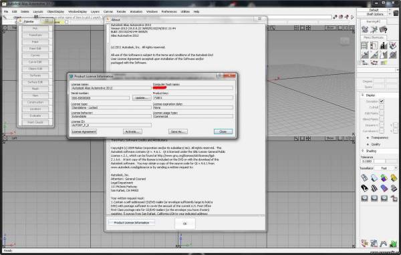Click the Activate... button

[132, 132]
